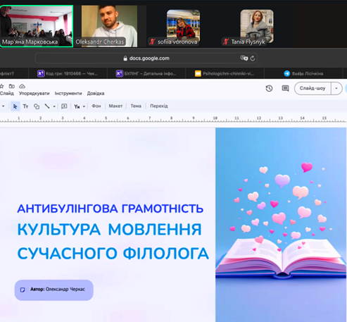The width and height of the screenshot is (347, 322).
Task: Select the open book hearts image
Action: point(281,225)
